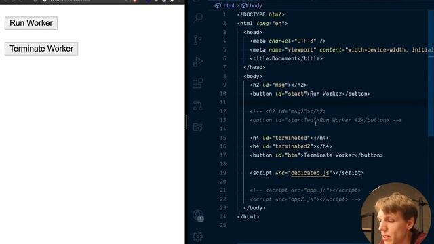Viewport: 434px width, 244px height.
Task: Click the commented msg2 h2 line
Action: 288,111
